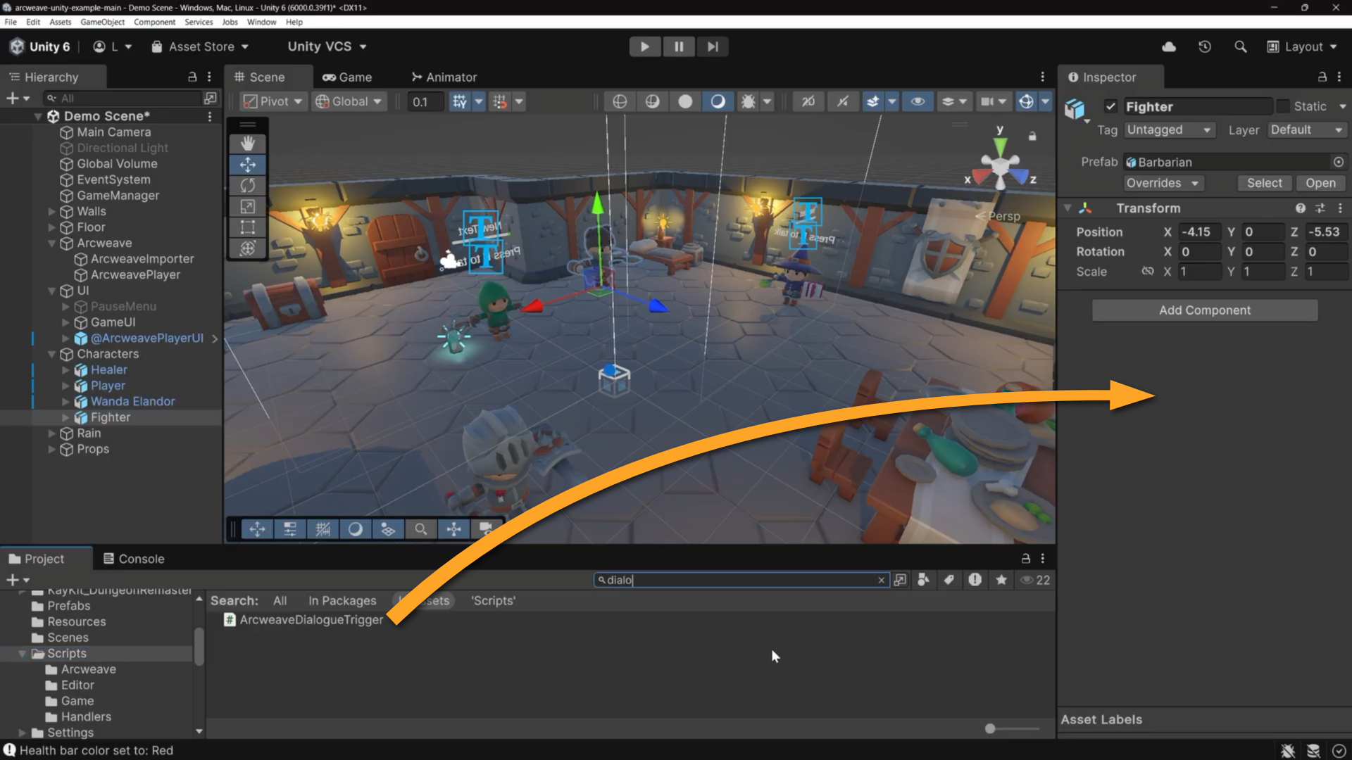
Task: Click the prefab Open button
Action: click(x=1320, y=183)
